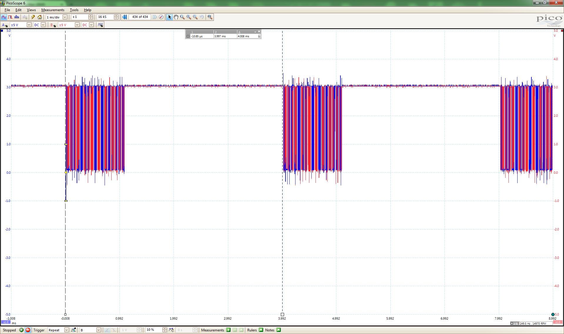The image size is (564, 334).
Task: Click the Auto setup lightning icon
Action: (33, 17)
